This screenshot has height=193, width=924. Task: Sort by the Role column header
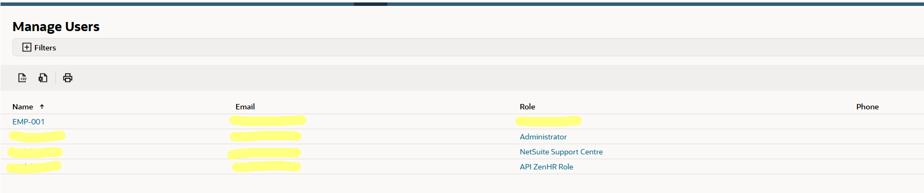click(x=527, y=107)
